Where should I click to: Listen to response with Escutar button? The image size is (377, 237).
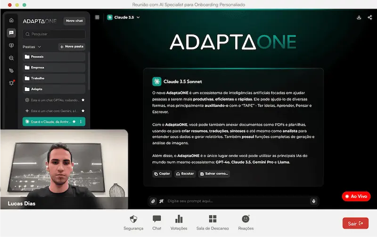tap(185, 174)
